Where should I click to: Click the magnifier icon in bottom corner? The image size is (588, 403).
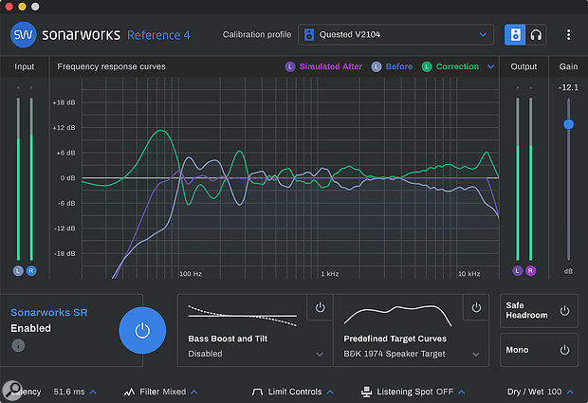click(12, 390)
